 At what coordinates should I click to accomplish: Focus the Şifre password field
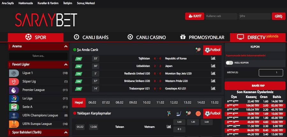coord(255,16)
